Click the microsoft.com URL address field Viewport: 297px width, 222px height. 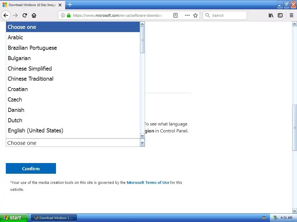[117, 15]
